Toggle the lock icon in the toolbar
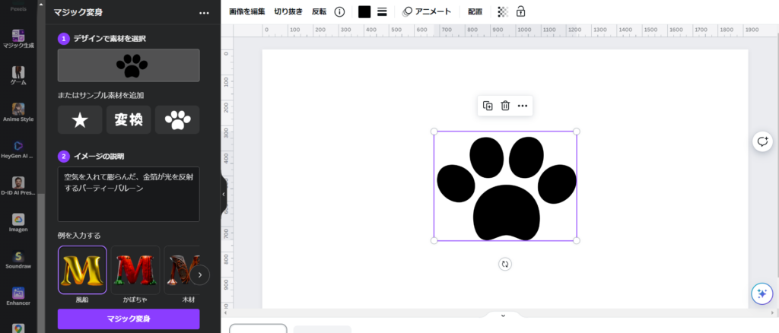779x333 pixels. pos(520,11)
